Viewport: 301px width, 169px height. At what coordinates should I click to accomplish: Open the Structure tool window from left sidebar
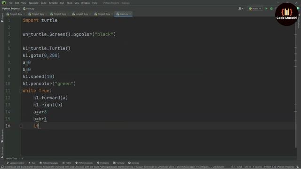click(2, 152)
